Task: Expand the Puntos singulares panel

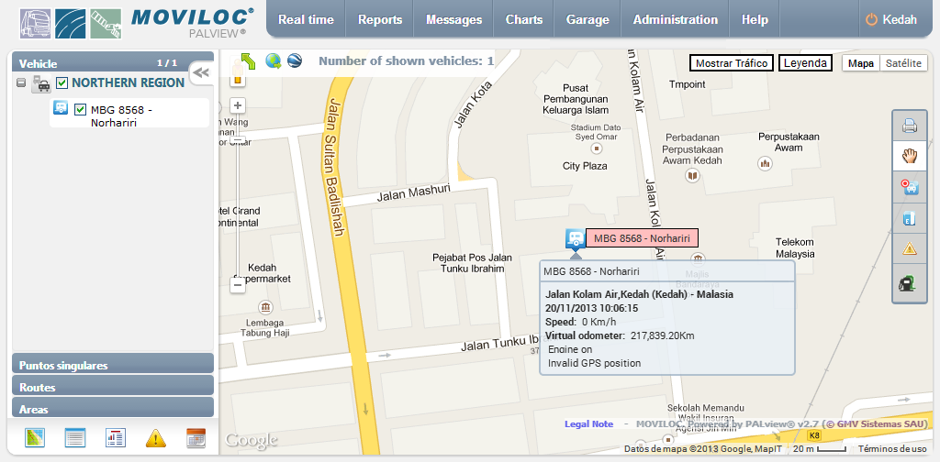Action: point(113,365)
